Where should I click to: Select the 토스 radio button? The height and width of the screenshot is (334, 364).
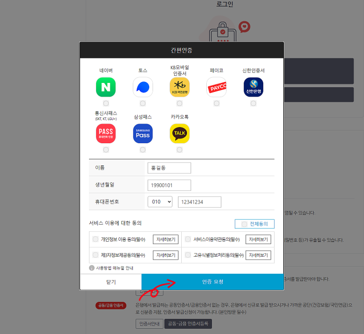click(143, 103)
